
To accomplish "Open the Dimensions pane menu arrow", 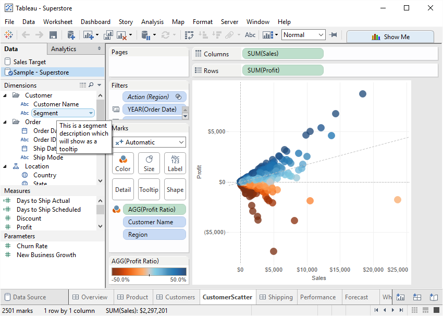I will point(99,85).
